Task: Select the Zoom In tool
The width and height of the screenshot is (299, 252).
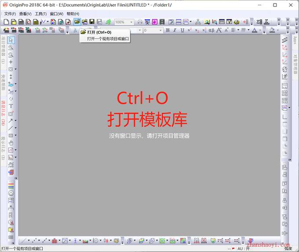Action: [x=11, y=47]
